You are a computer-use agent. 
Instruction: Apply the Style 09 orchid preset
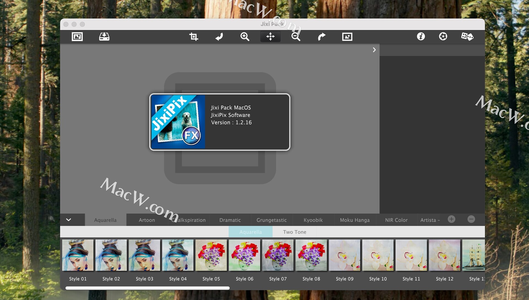(344, 255)
